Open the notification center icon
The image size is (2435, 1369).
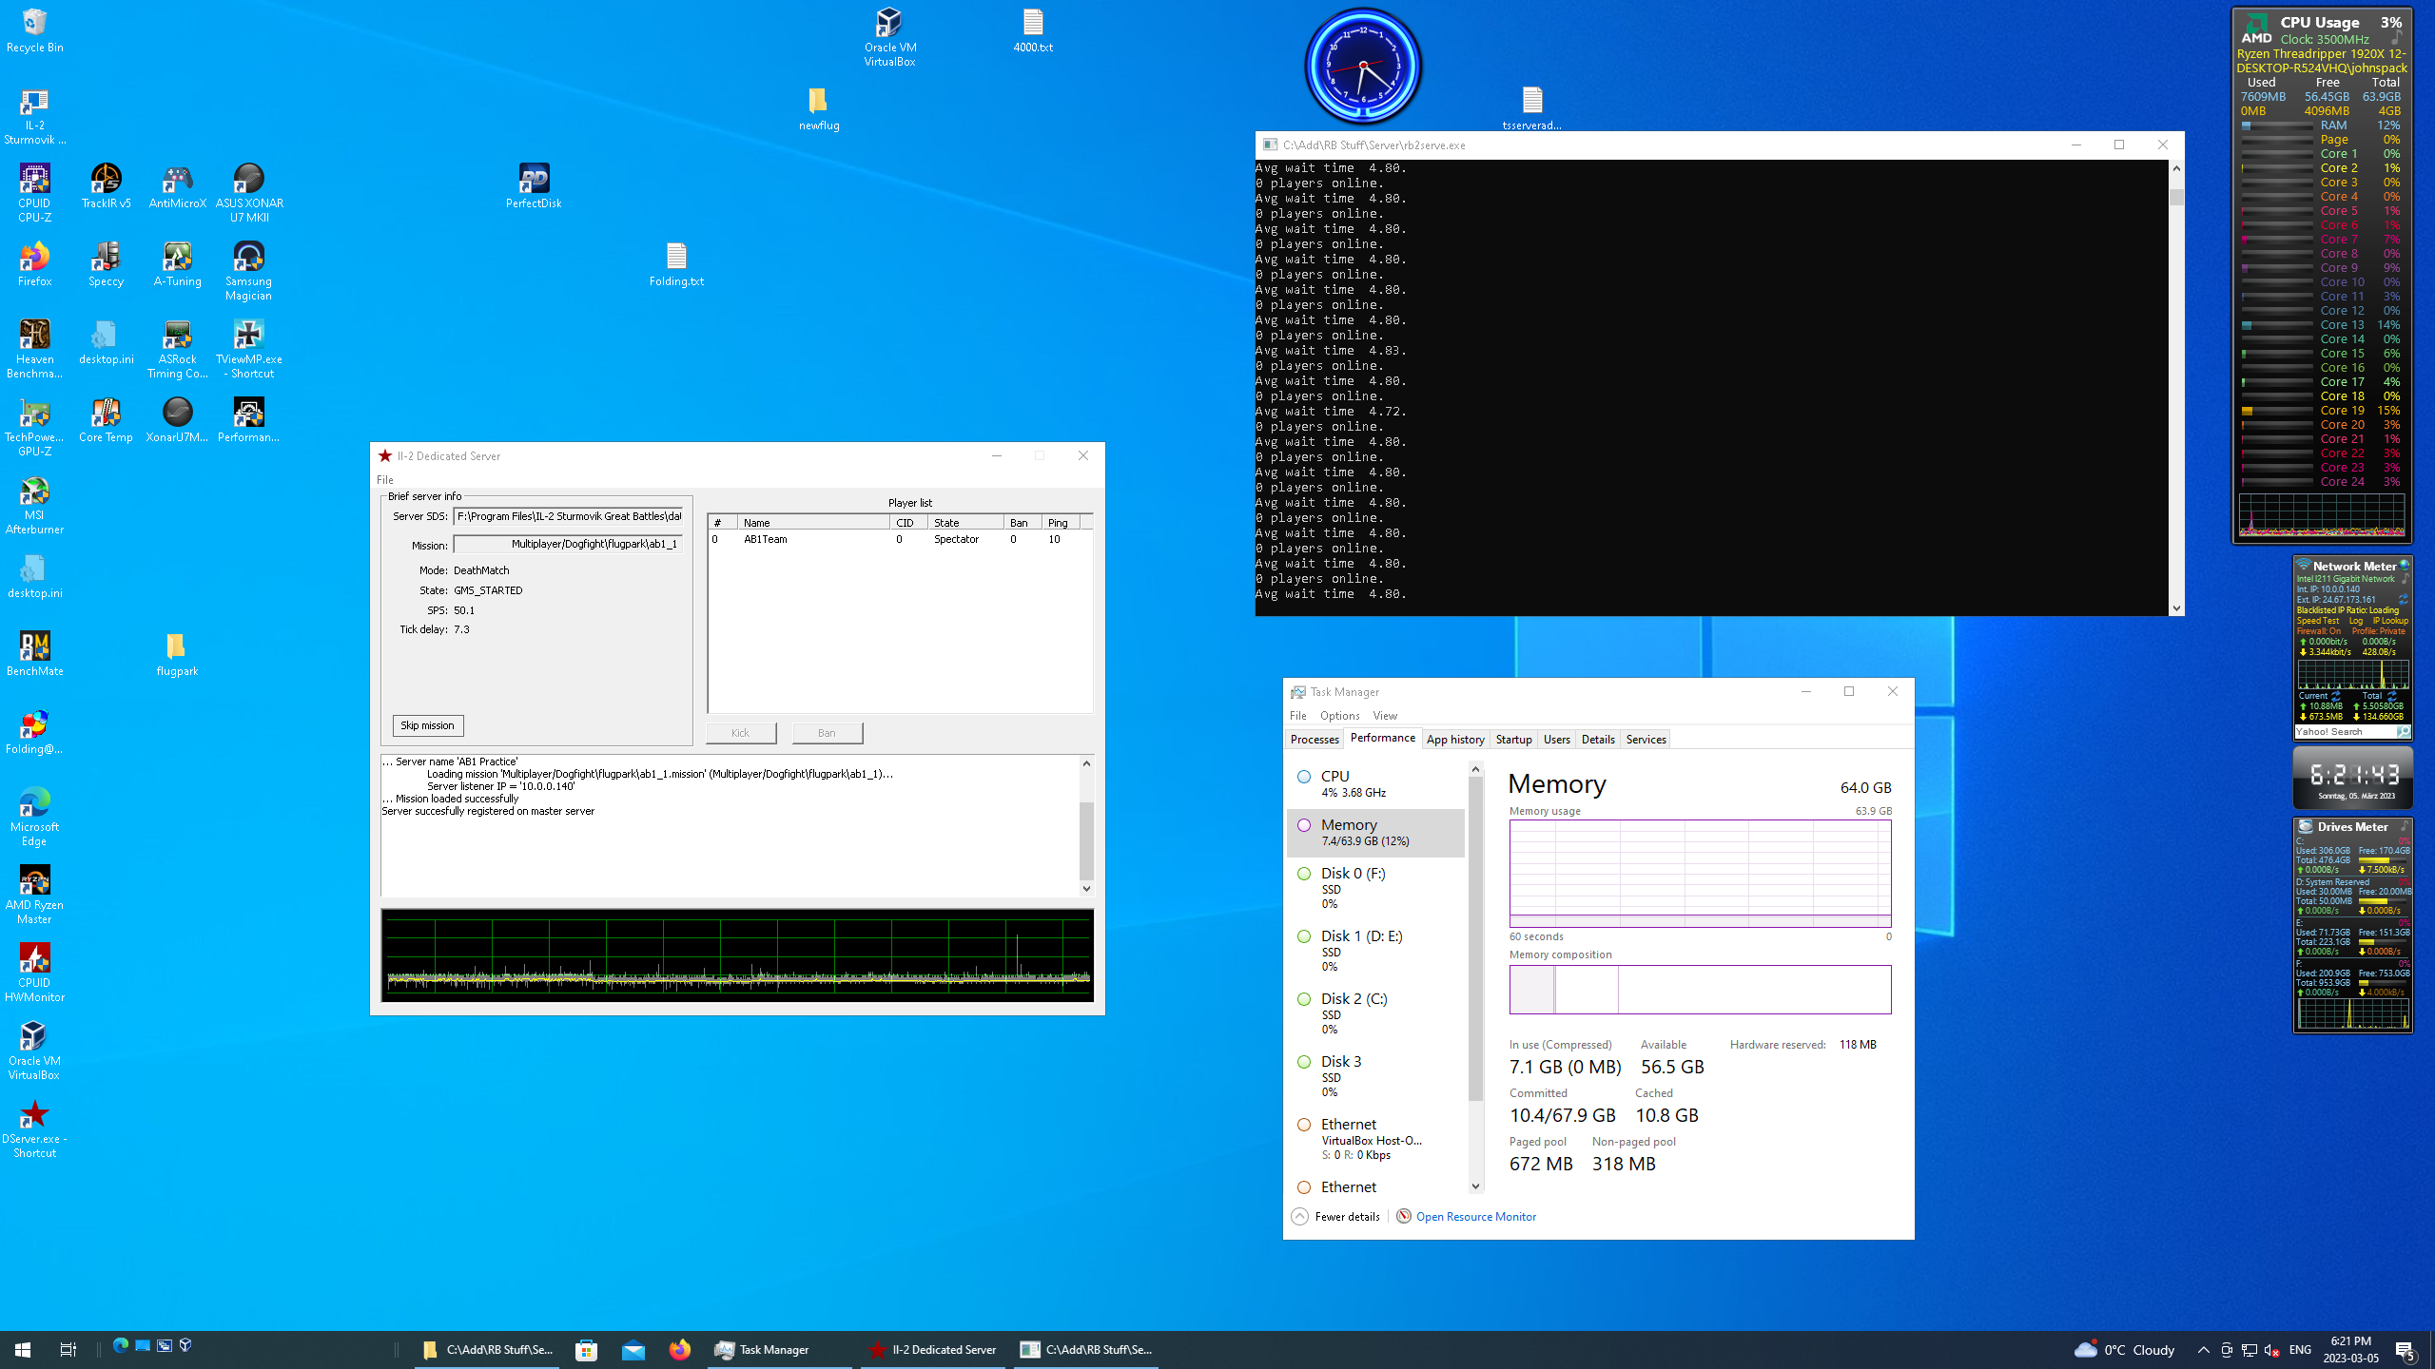tap(2406, 1349)
